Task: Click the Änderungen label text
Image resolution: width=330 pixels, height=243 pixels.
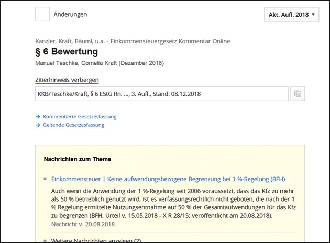Action: click(70, 15)
